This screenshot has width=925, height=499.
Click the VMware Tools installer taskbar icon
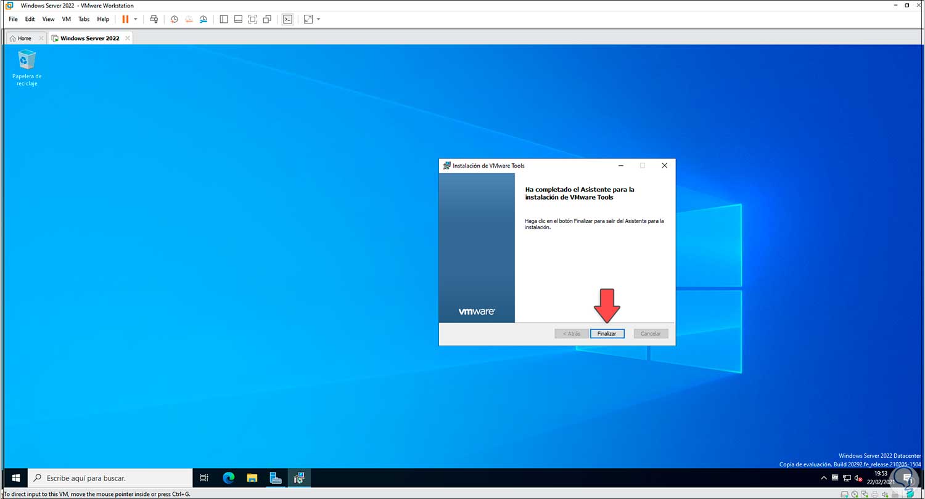[300, 477]
